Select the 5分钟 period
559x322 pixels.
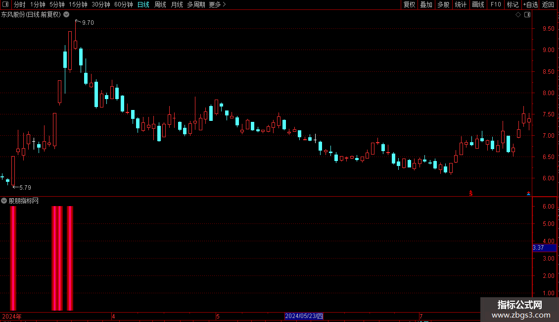click(57, 4)
